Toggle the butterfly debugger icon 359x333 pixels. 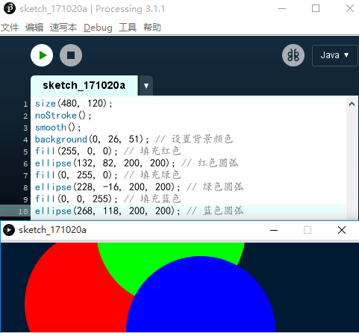point(293,55)
